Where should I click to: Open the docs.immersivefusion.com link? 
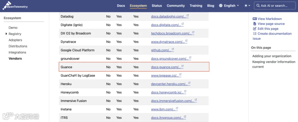tap(173, 101)
